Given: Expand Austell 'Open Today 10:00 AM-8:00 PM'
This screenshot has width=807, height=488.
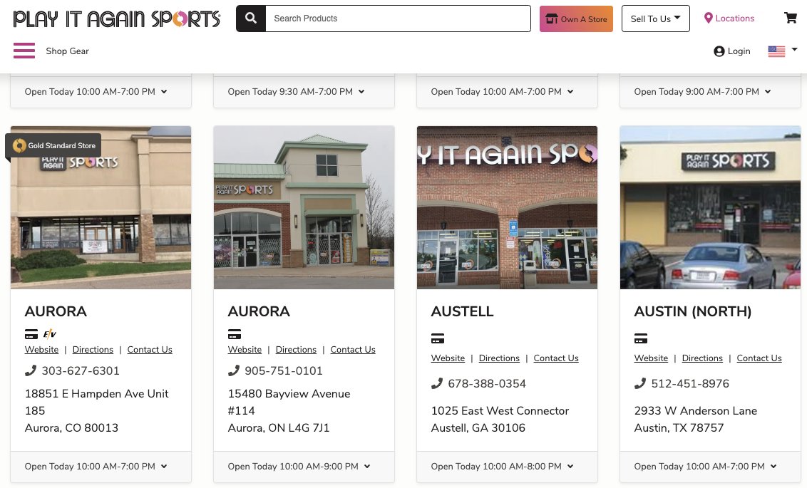Looking at the screenshot, I should click(x=502, y=467).
